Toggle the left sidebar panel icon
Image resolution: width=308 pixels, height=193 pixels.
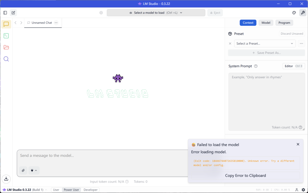click(5, 13)
